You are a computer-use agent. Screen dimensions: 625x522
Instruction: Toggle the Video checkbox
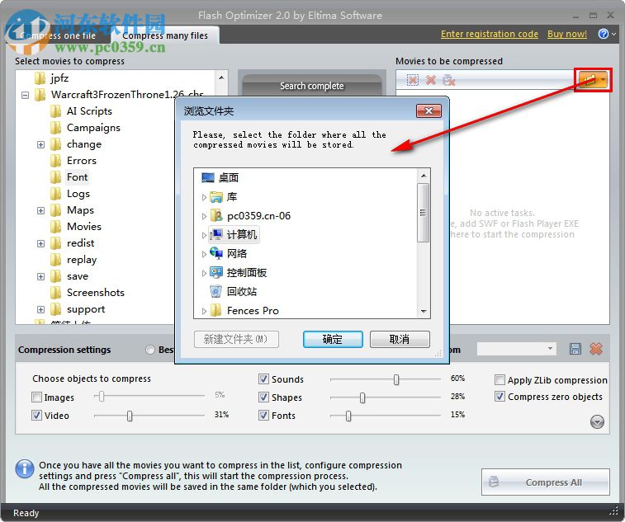pyautogui.click(x=36, y=416)
